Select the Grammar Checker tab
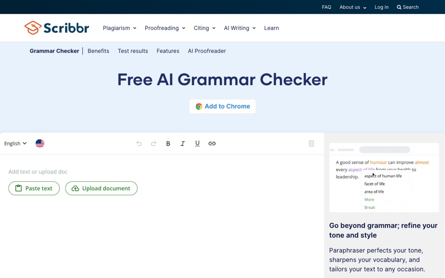Viewport: 445px width, 278px height. click(54, 51)
